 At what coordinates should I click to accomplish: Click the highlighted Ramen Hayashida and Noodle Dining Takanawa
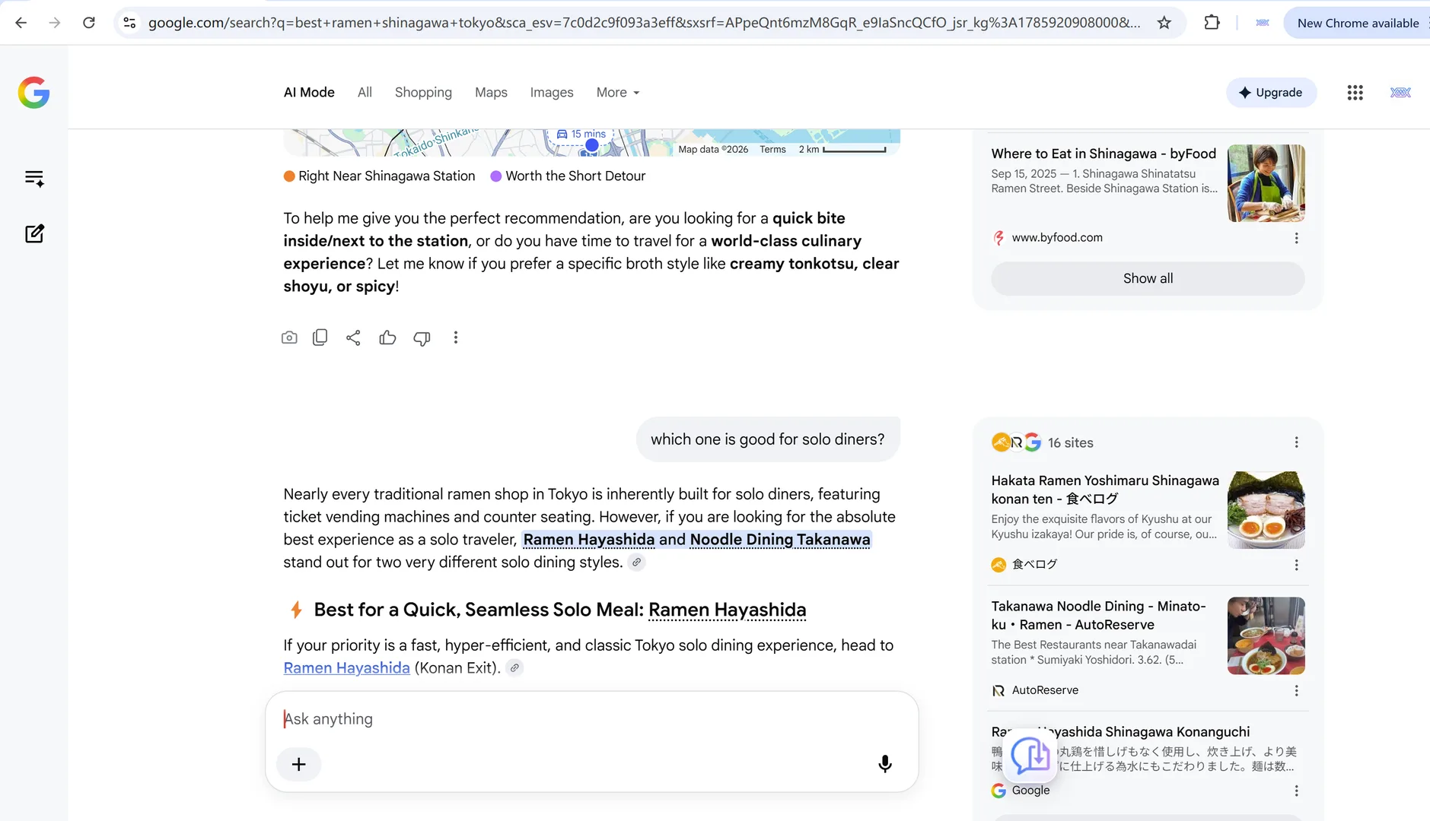tap(696, 540)
